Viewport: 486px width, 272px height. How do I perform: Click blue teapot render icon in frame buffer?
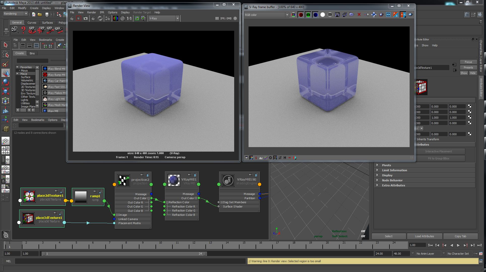tap(410, 15)
